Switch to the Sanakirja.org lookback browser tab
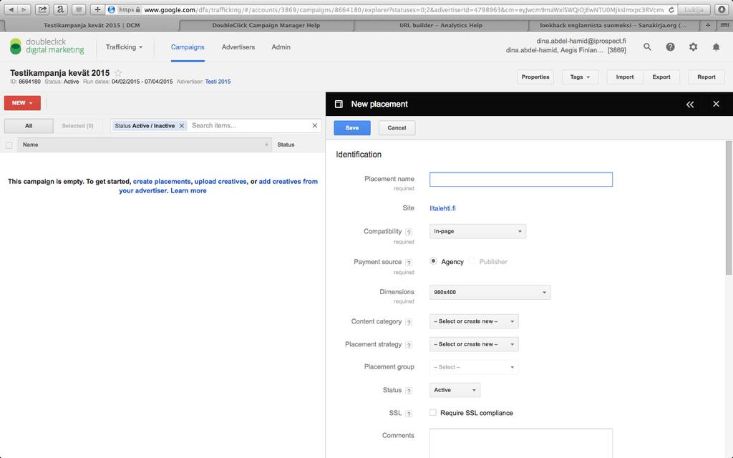 tap(613, 25)
